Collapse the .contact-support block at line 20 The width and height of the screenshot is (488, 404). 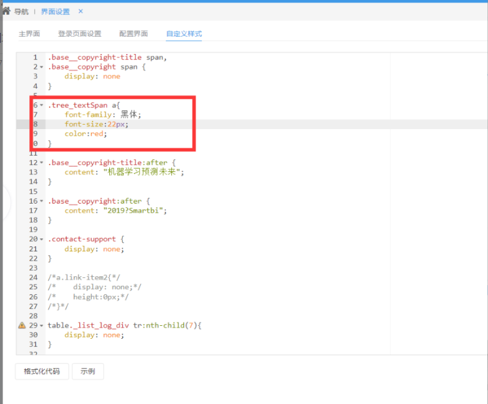pos(42,240)
